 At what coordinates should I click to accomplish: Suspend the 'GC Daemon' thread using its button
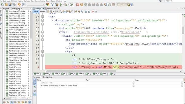28,58
